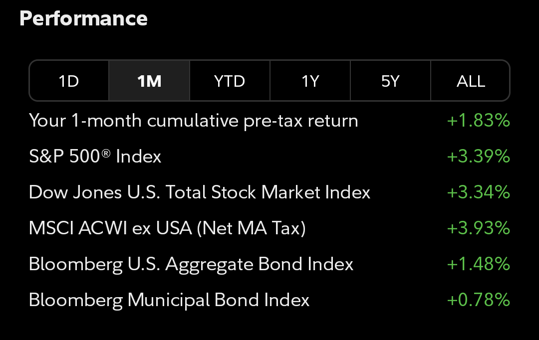
Task: Select MSCI ACWI ex USA benchmark row
Action: [x=269, y=228]
